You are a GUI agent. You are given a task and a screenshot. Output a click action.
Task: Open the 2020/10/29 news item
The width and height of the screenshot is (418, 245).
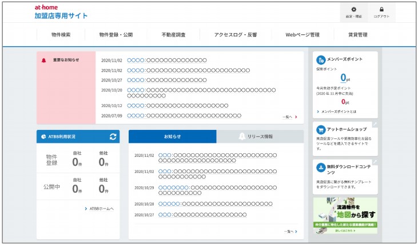pos(217,190)
